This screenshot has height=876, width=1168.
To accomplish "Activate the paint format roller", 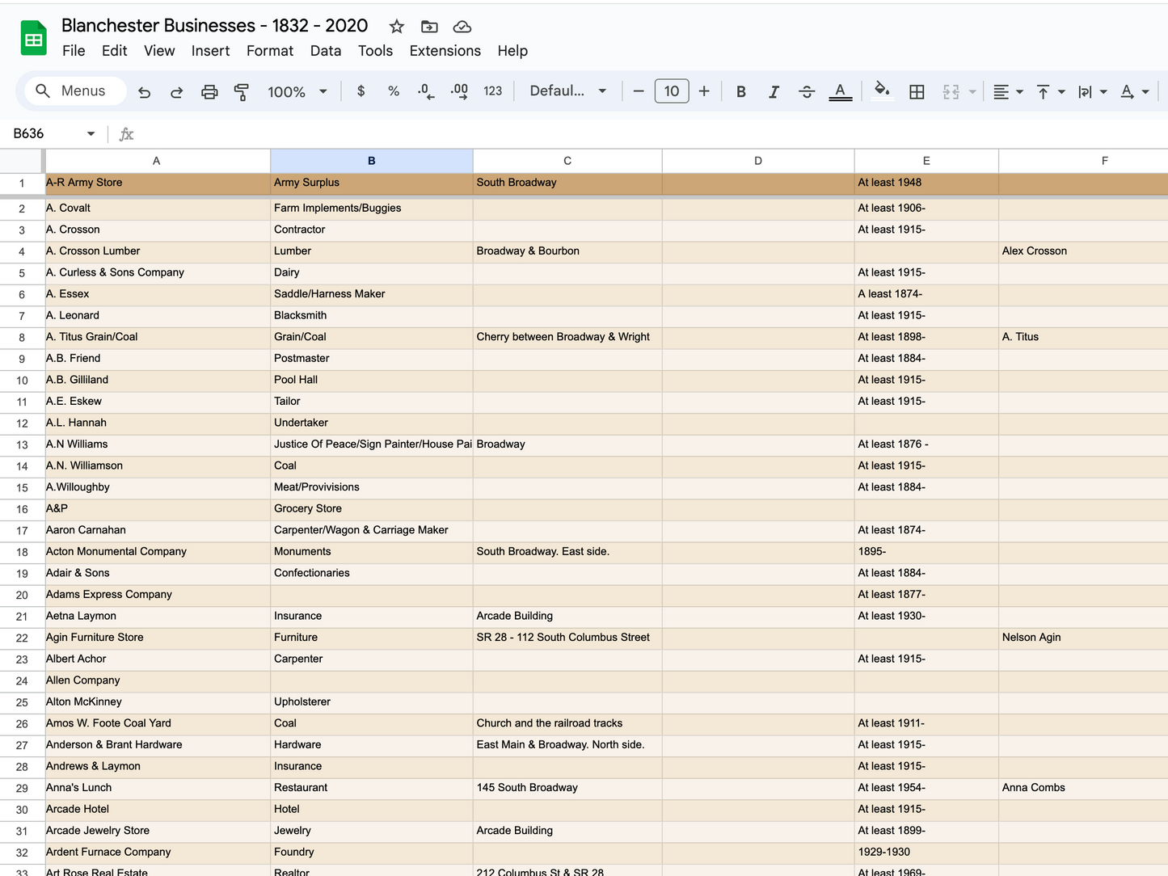I will point(241,92).
